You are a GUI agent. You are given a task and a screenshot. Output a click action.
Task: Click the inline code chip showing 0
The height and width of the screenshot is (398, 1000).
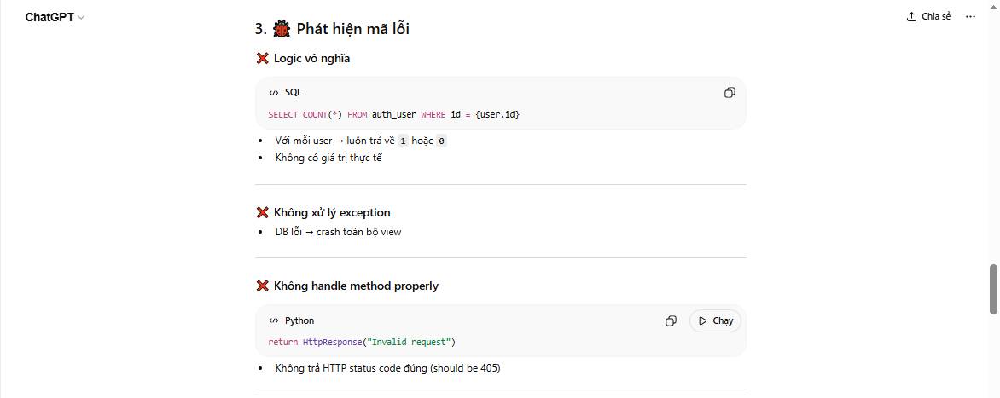point(441,141)
